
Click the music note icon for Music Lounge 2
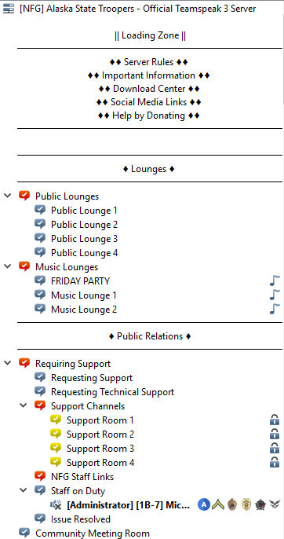point(275,309)
